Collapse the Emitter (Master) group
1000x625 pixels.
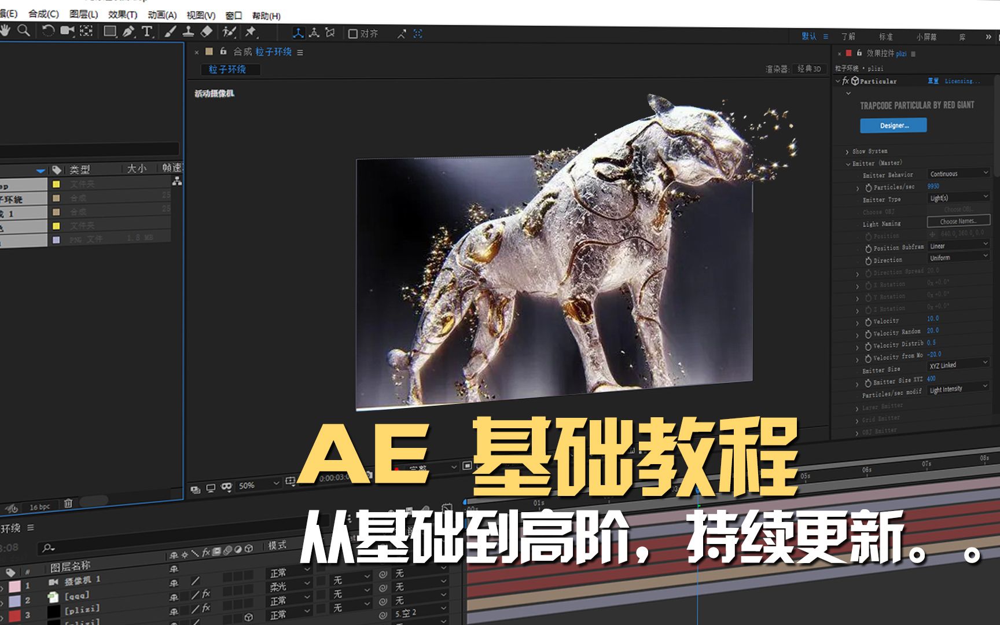pyautogui.click(x=848, y=164)
